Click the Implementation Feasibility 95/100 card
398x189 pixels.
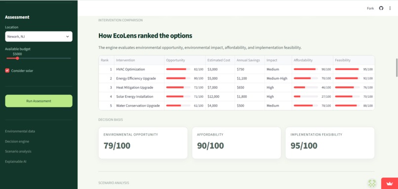click(330, 143)
